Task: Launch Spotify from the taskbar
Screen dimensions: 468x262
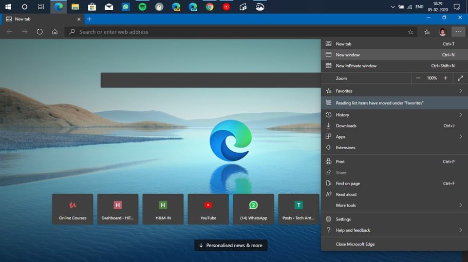Action: pyautogui.click(x=142, y=7)
